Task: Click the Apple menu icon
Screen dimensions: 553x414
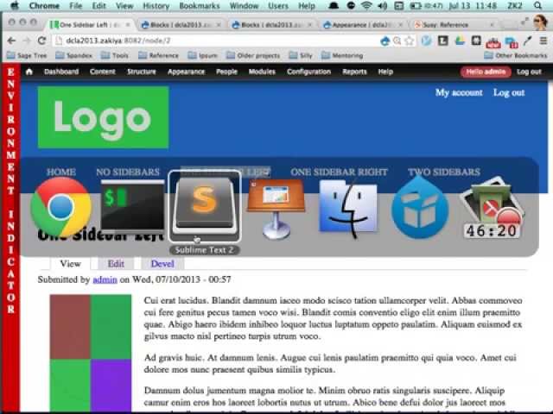Action: pos(15,5)
